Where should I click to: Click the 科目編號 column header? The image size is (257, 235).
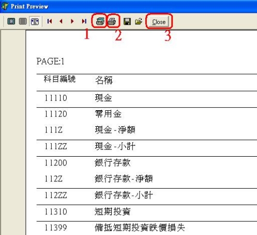tap(59, 79)
